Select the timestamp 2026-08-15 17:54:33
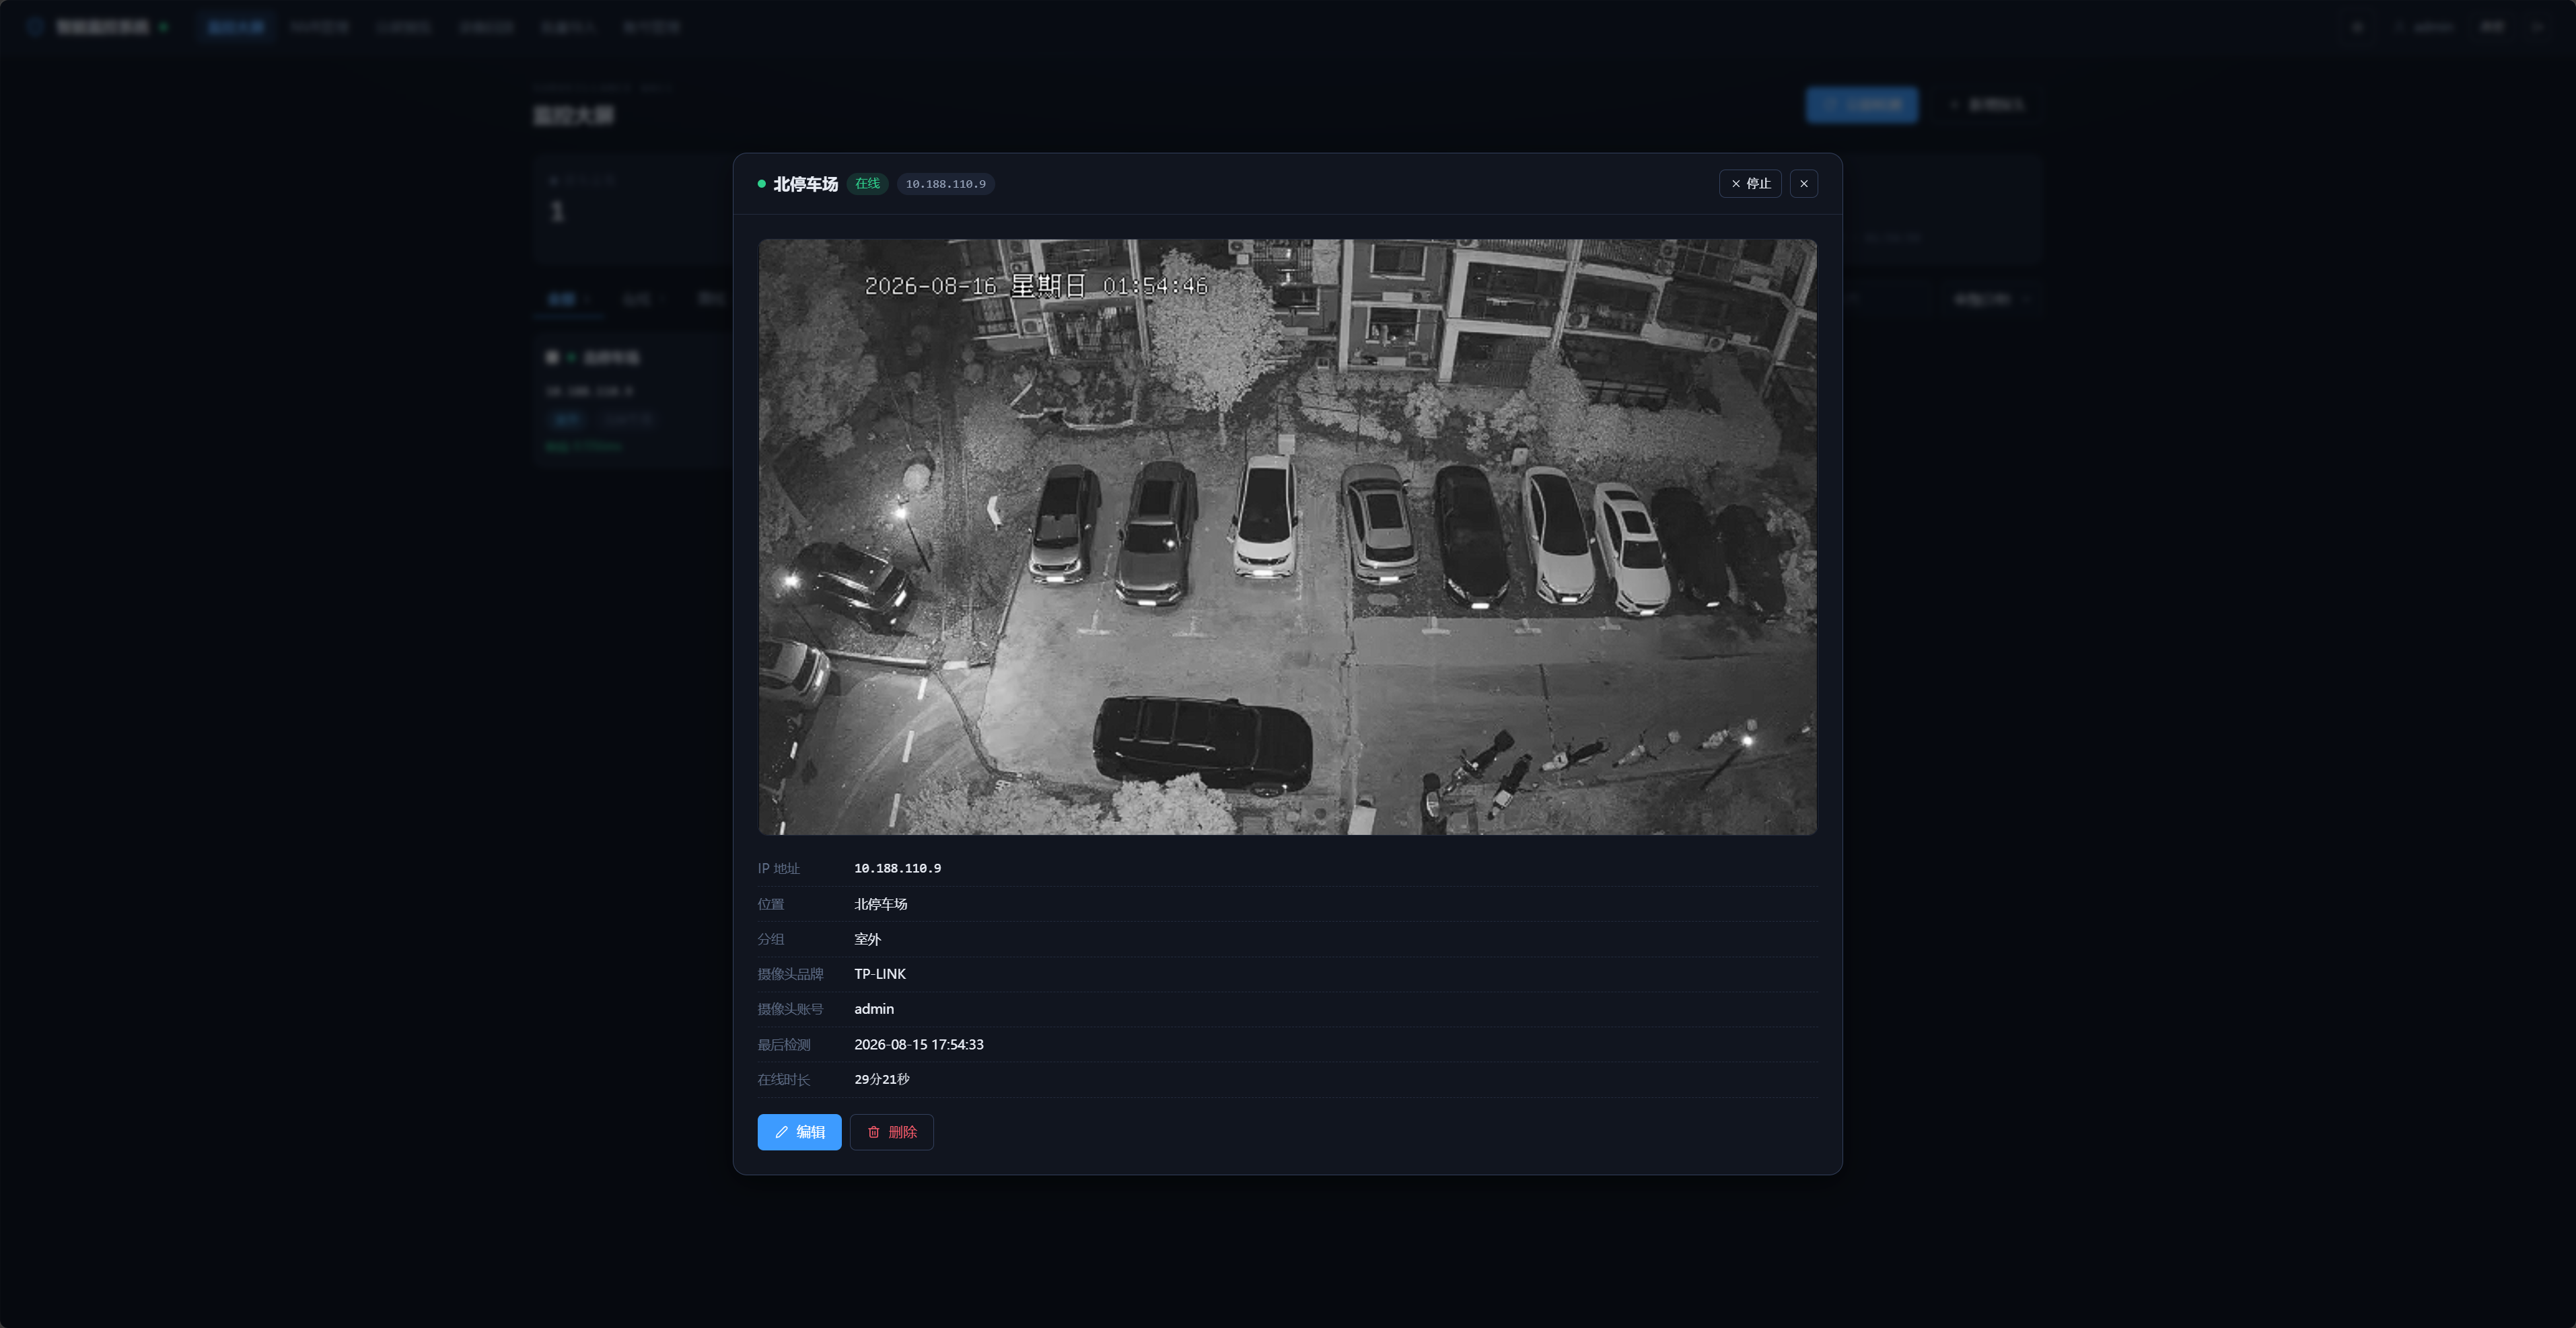The width and height of the screenshot is (2576, 1328). (919, 1044)
